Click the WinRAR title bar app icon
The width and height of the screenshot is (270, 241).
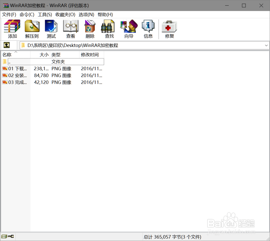[6, 6]
